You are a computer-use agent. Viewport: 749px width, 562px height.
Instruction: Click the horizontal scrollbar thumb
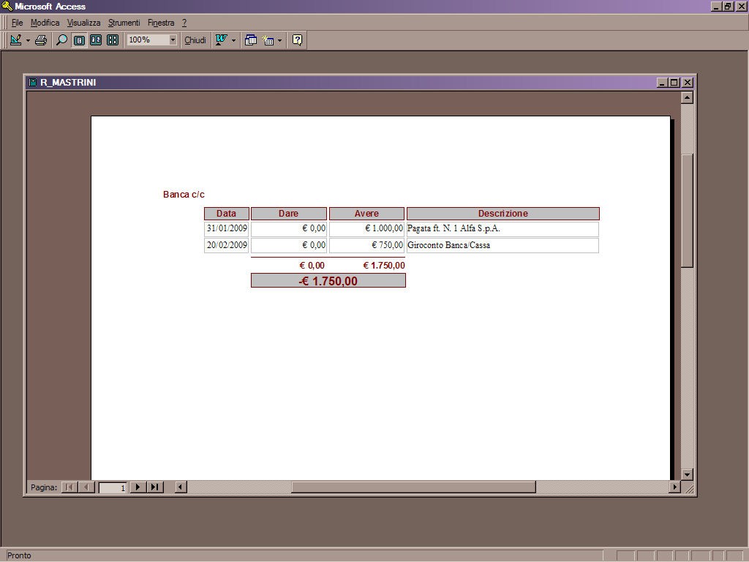tap(413, 487)
